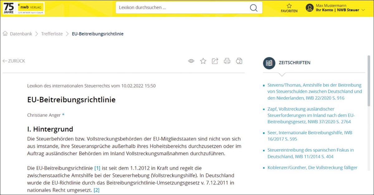Viewport: 374px width, 195px height.
Task: Click the home icon in breadcrumb
Action: coord(5,34)
